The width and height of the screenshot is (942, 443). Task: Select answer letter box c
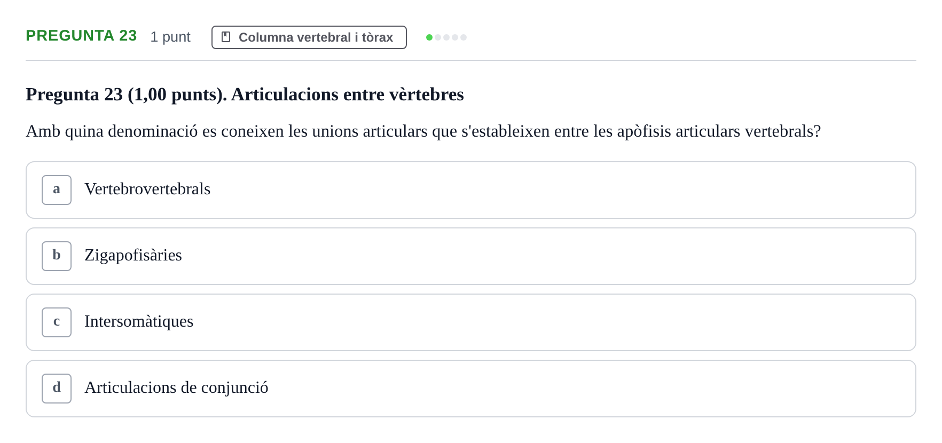point(57,322)
